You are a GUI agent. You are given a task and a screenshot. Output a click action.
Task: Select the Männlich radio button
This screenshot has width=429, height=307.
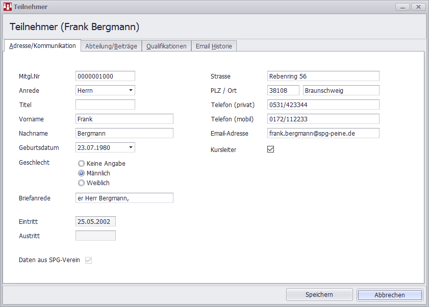click(81, 173)
